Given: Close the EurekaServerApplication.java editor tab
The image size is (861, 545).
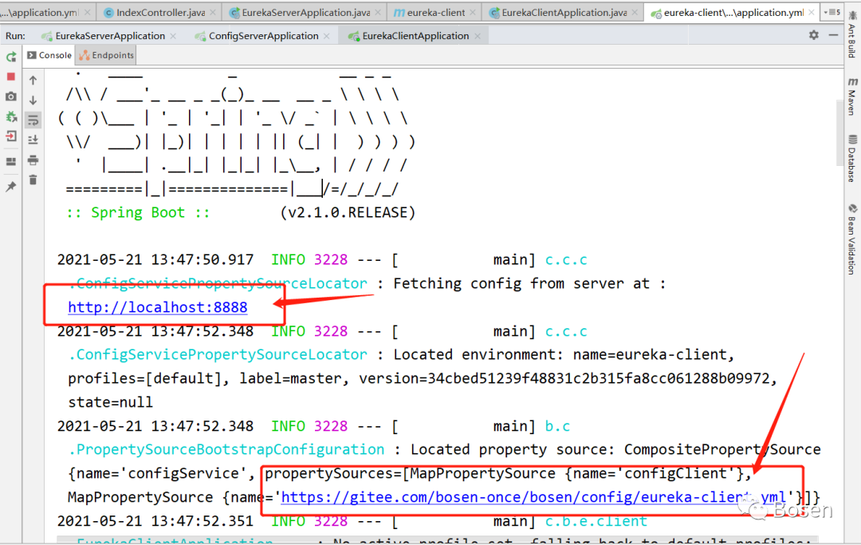Looking at the screenshot, I should [378, 12].
